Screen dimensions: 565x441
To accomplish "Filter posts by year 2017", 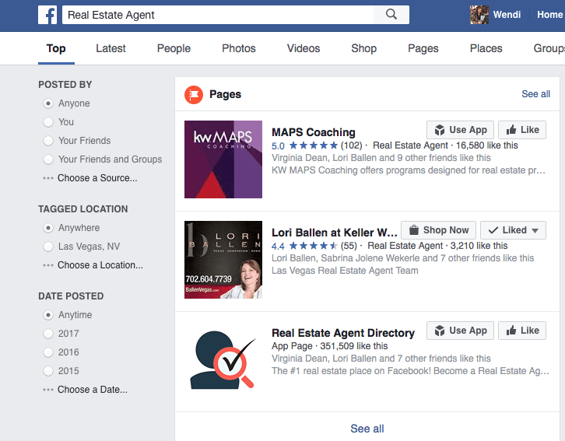I will [x=48, y=334].
